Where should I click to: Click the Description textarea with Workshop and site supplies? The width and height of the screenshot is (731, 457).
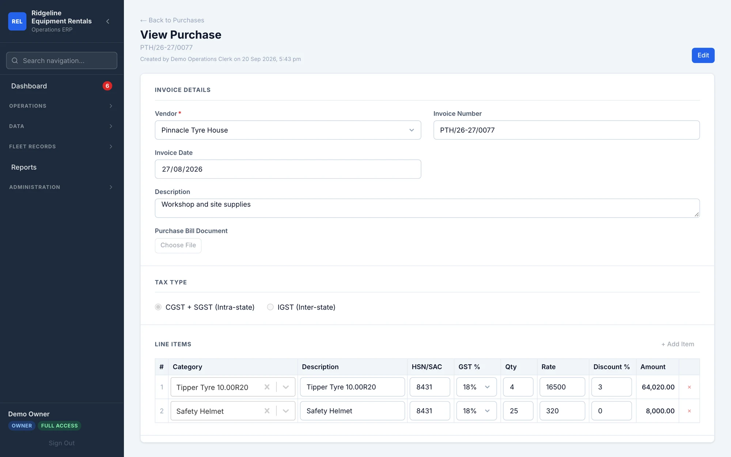pyautogui.click(x=427, y=208)
